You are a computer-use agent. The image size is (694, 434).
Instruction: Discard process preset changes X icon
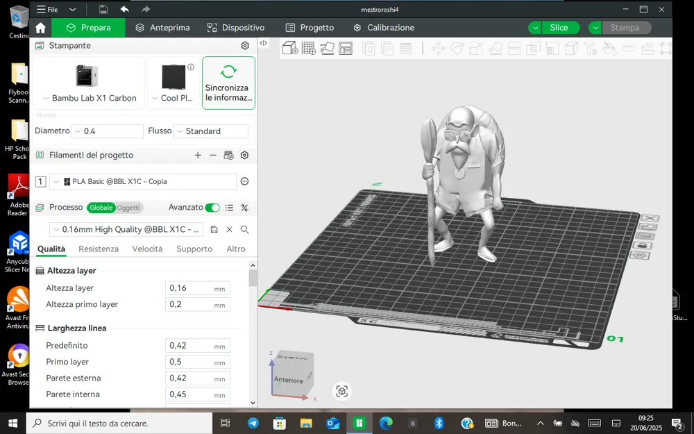229,229
